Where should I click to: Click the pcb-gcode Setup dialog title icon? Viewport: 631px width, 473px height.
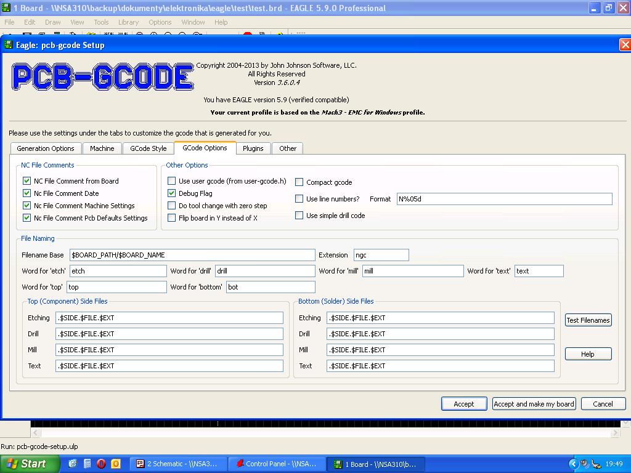click(8, 44)
